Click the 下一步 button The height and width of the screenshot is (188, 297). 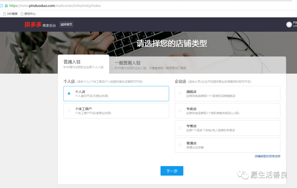[x=172, y=171]
